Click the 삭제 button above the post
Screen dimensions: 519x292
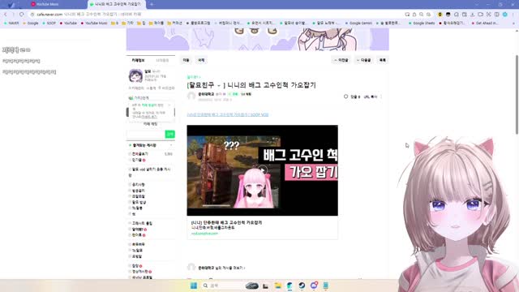click(201, 60)
